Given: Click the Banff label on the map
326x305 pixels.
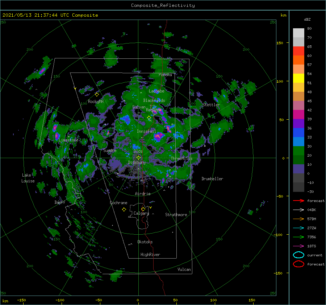Looking at the screenshot, I should pyautogui.click(x=60, y=202).
